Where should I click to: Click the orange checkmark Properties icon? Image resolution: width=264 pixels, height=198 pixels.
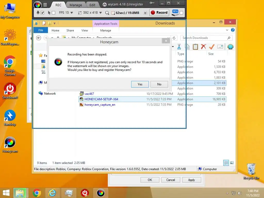tap(212, 47)
